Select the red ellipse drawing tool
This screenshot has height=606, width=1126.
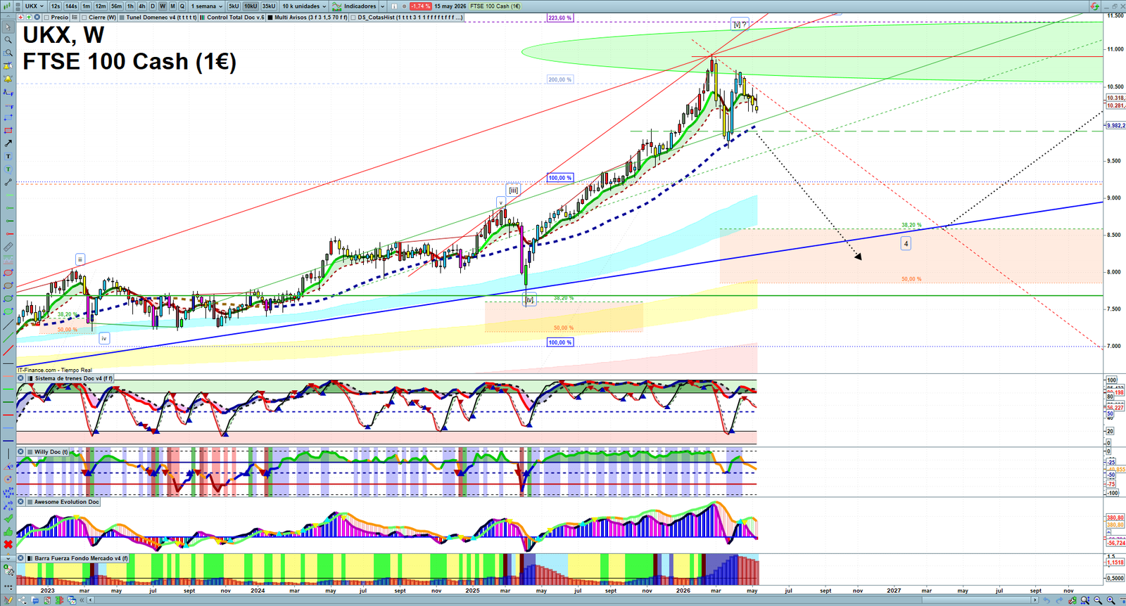pyautogui.click(x=8, y=273)
